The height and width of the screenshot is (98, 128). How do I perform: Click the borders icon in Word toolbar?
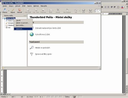coord(118,7)
